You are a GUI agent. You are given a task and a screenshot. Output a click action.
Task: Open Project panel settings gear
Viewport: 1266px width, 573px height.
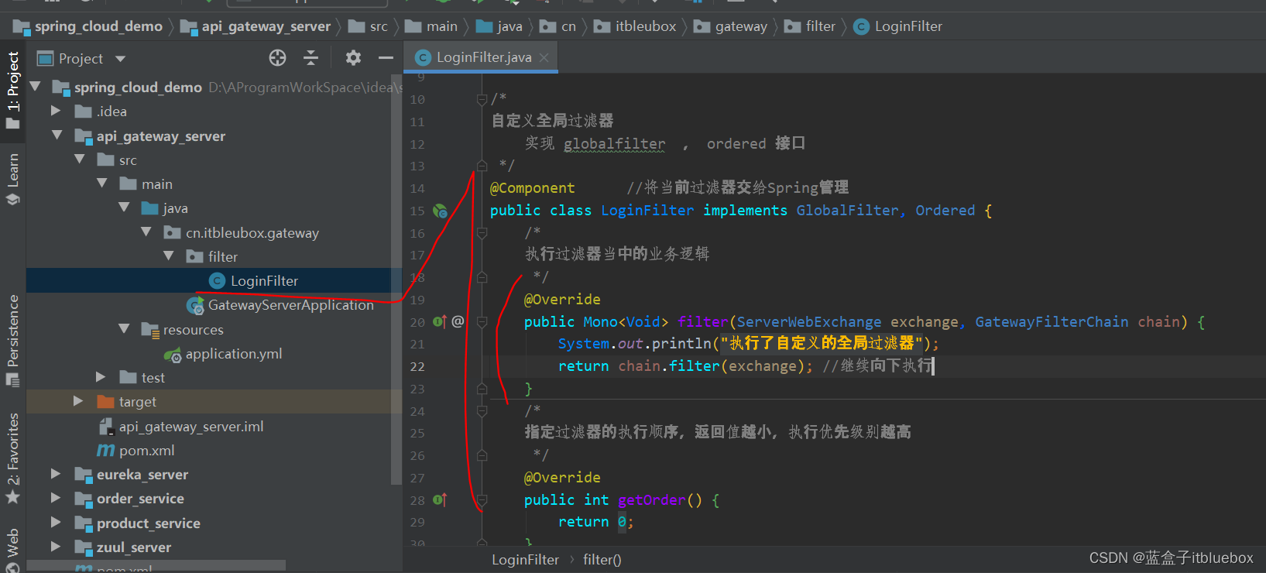coord(353,58)
